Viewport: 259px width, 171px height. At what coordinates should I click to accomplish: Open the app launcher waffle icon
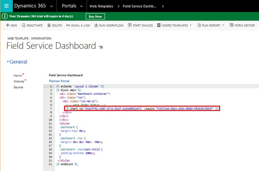click(6, 6)
